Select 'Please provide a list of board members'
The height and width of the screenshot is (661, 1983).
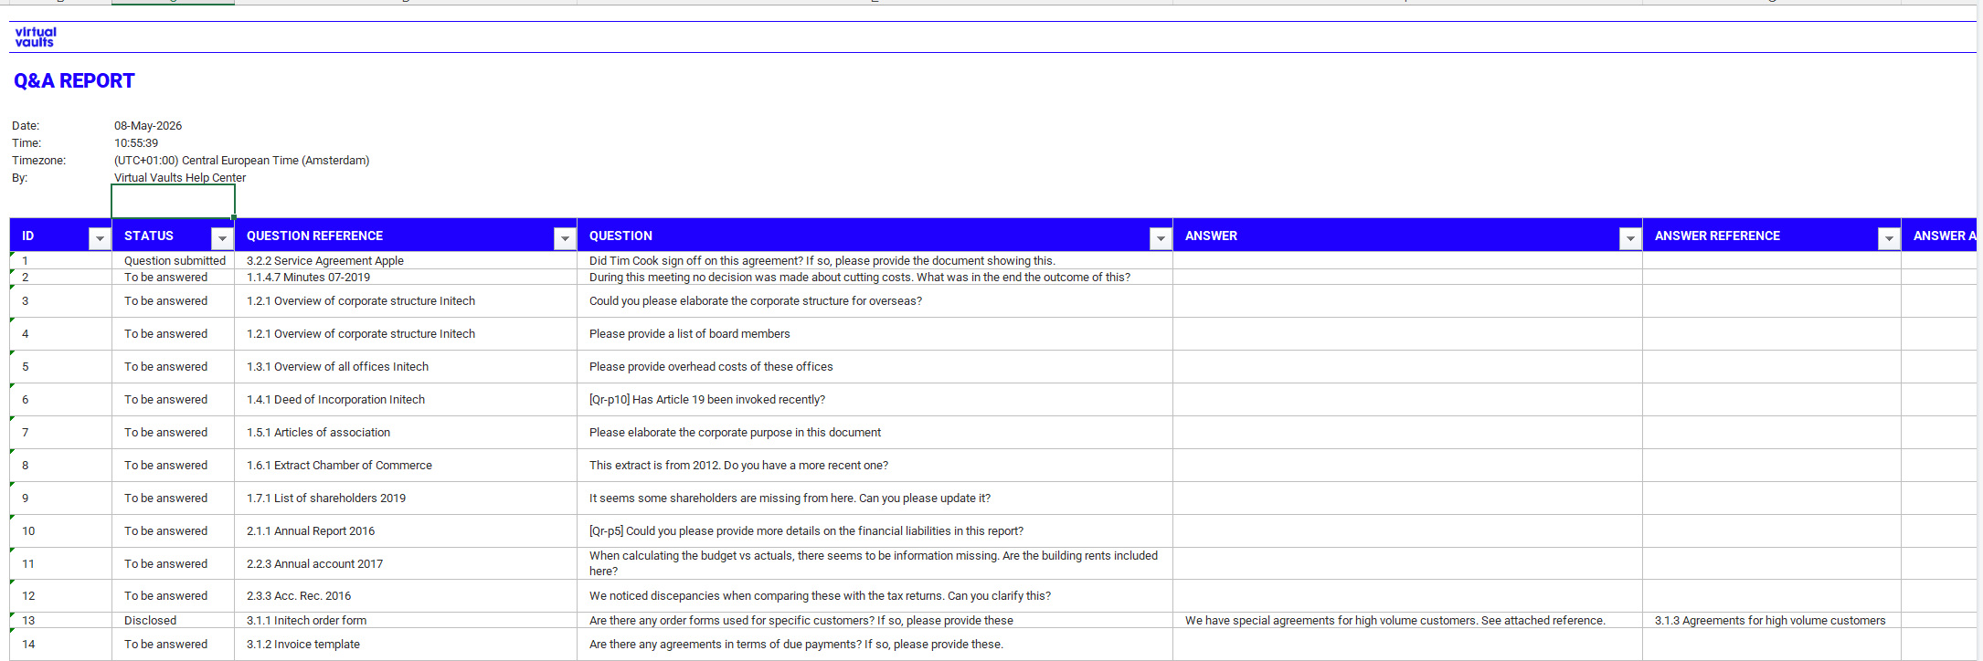[875, 333]
